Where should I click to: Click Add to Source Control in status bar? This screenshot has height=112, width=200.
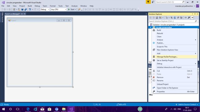[187, 105]
